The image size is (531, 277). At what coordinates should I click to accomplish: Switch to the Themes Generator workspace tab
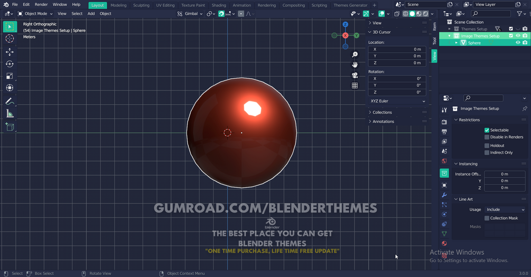pyautogui.click(x=350, y=5)
